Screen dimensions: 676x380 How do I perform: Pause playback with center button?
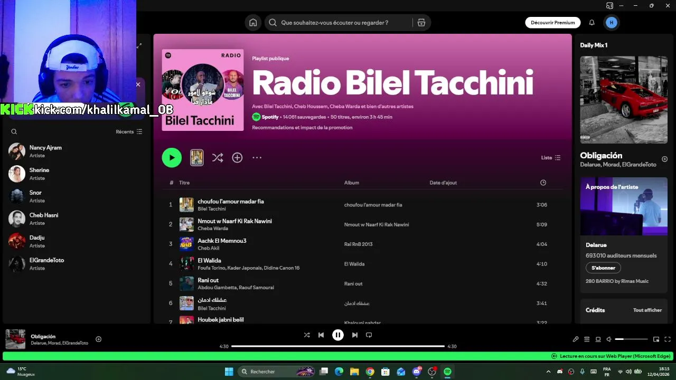[x=338, y=335]
